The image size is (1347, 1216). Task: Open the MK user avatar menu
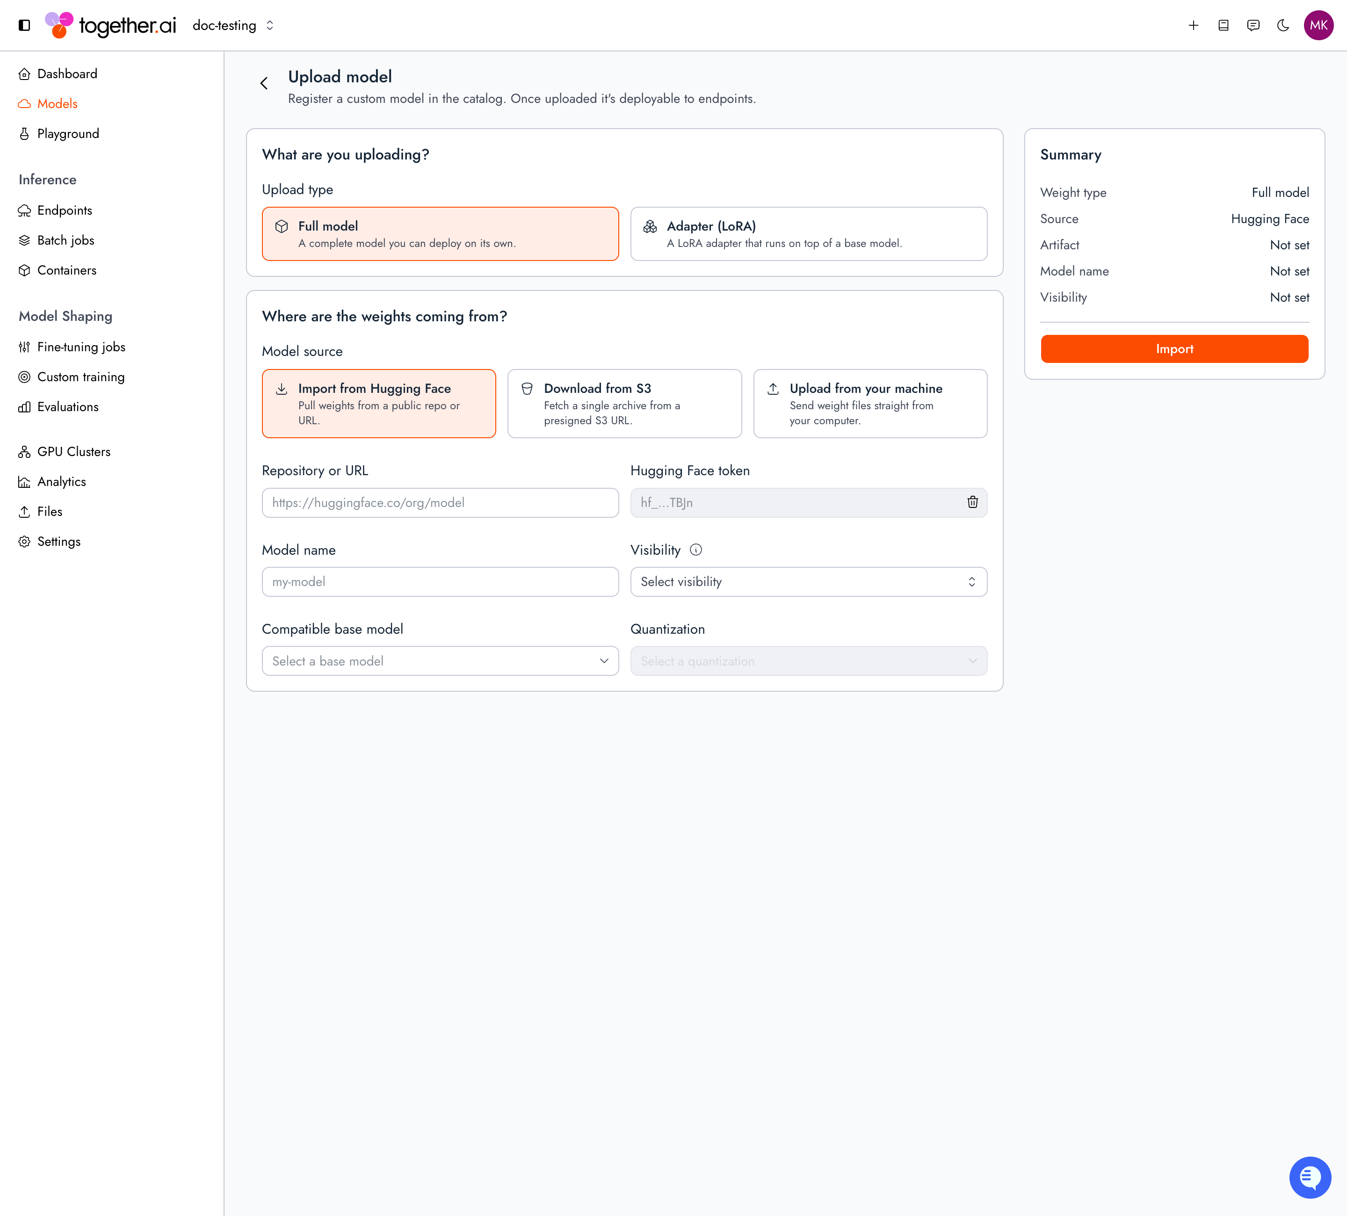[x=1318, y=25]
